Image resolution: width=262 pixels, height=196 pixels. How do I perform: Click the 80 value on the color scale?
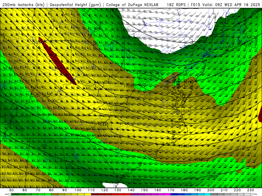(x=51, y=190)
